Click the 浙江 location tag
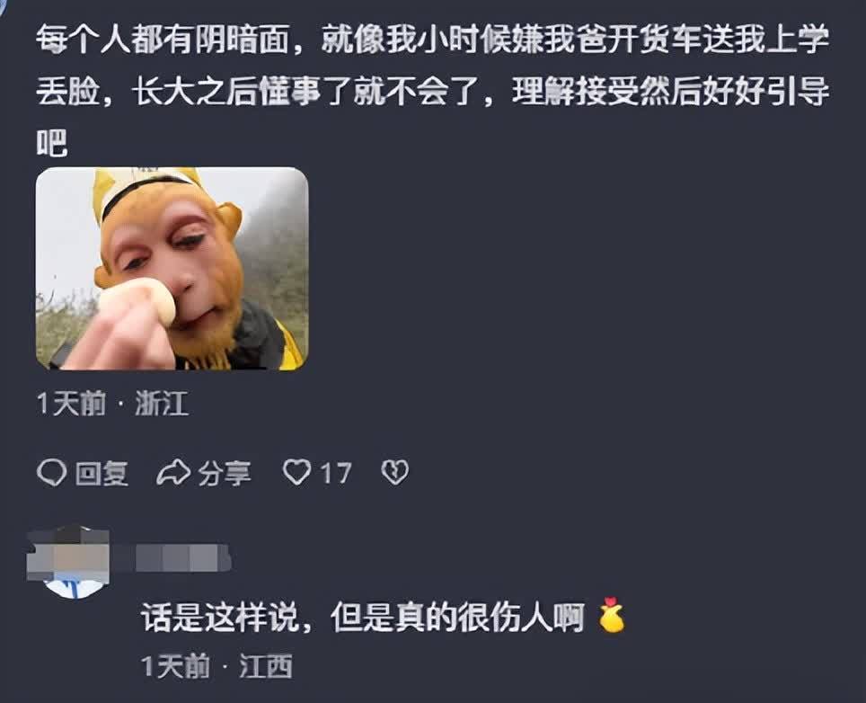866x703 pixels. [162, 403]
